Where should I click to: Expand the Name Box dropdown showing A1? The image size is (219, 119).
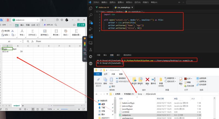coord(21,41)
